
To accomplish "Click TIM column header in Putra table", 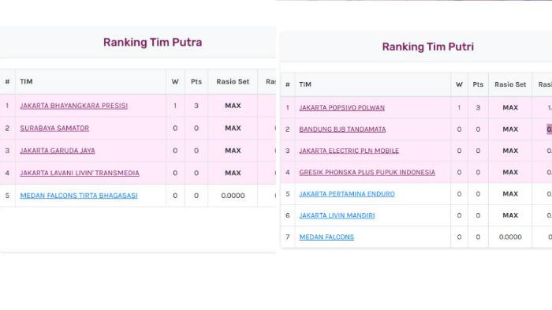I will pyautogui.click(x=26, y=82).
